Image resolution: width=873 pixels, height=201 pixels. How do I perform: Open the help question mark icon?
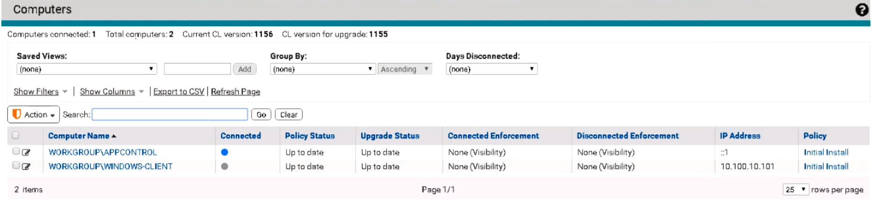[x=861, y=10]
